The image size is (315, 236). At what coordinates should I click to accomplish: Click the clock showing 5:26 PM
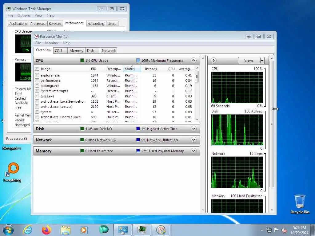[299, 230]
